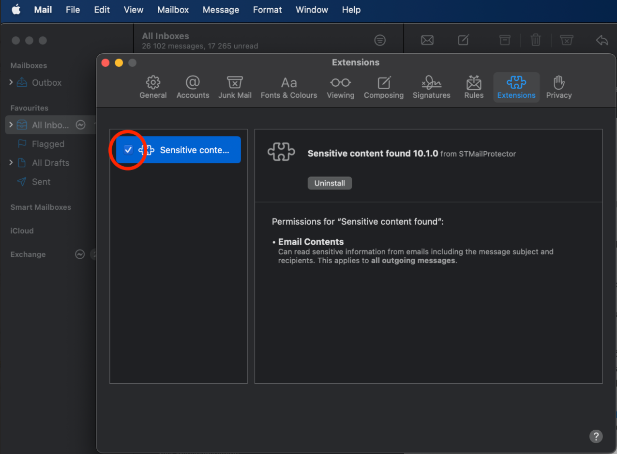The height and width of the screenshot is (454, 617).
Task: Select the Outbox mailbox
Action: (x=46, y=83)
